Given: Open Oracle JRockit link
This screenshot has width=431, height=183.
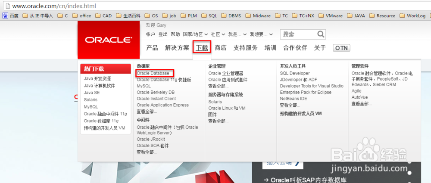Looking at the screenshot, I should [151, 140].
